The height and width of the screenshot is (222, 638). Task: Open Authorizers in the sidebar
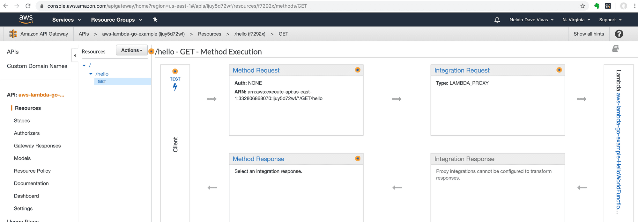(x=27, y=133)
